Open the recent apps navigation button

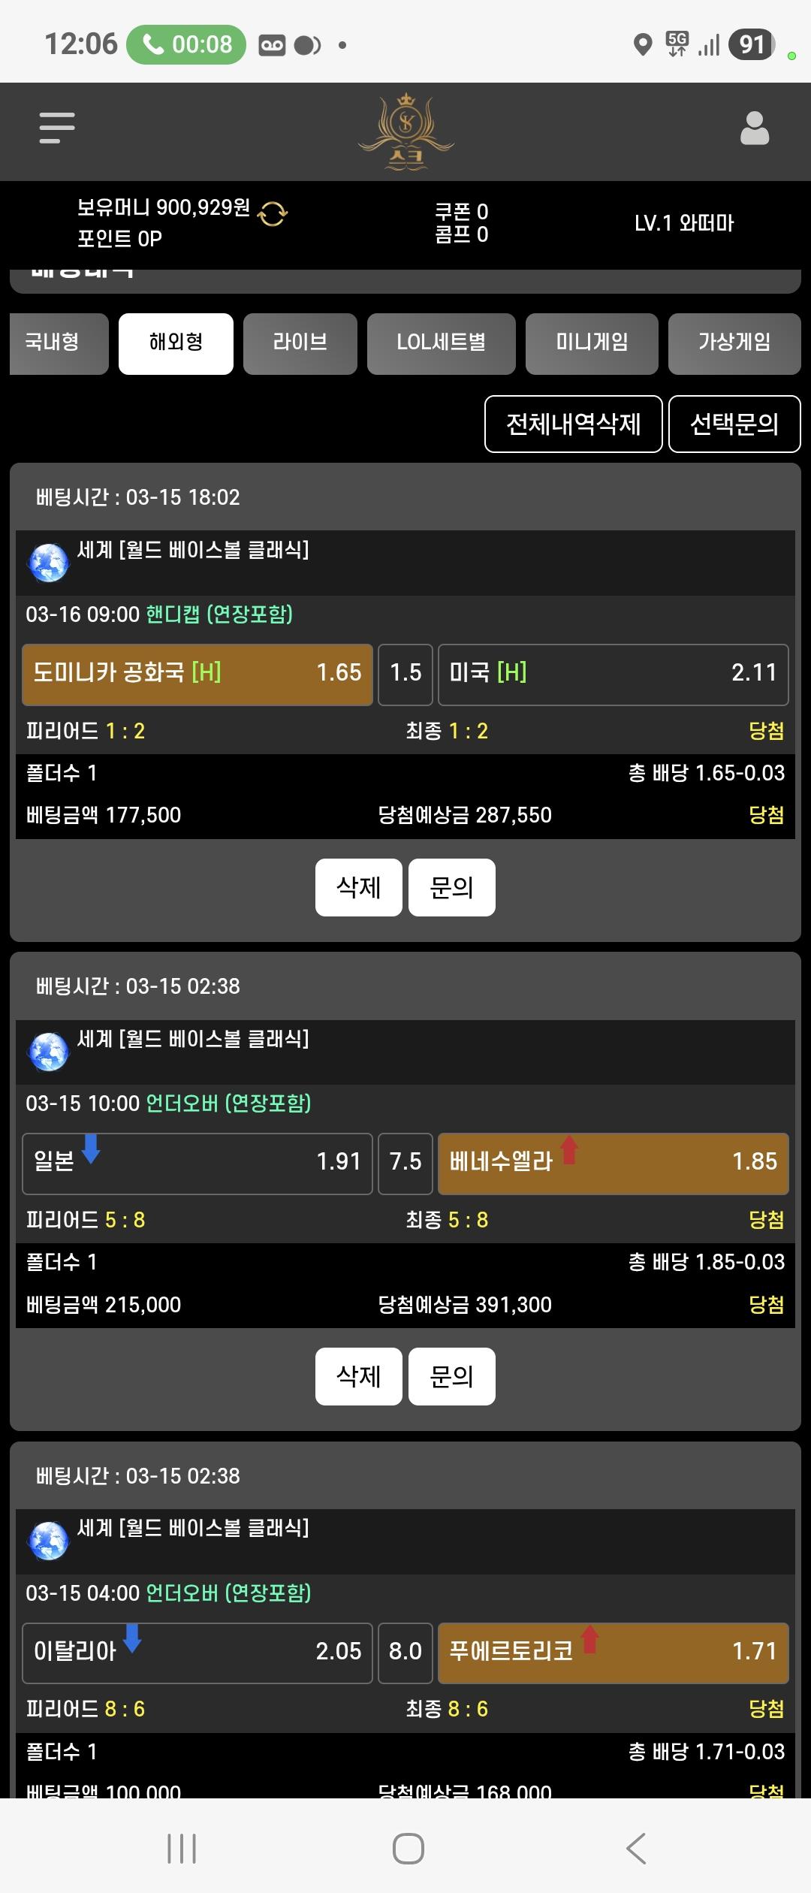click(182, 1848)
